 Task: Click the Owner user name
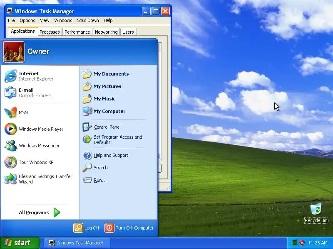coord(38,51)
